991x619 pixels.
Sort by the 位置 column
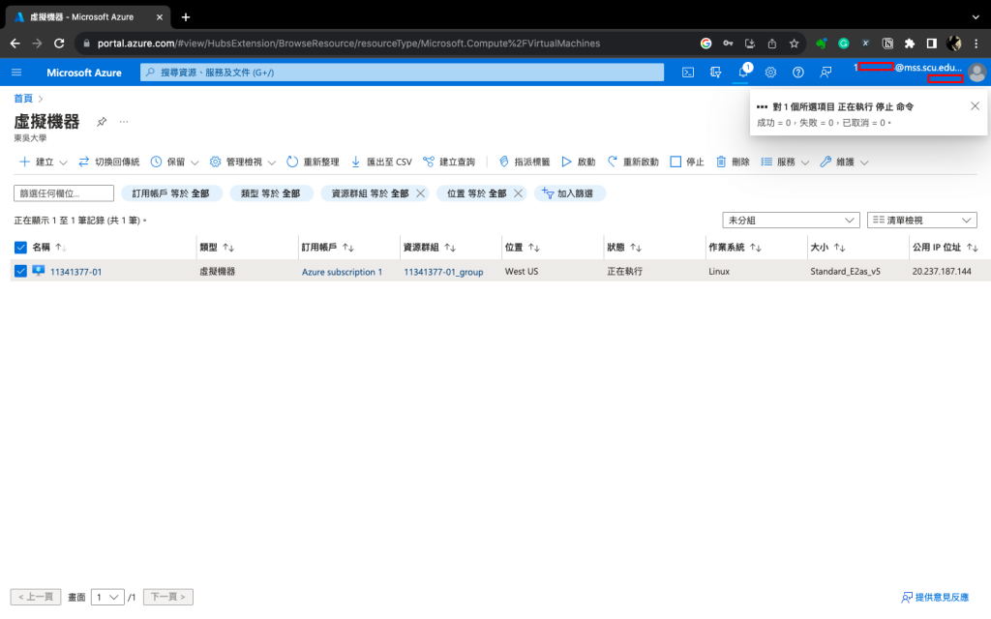pyautogui.click(x=522, y=247)
